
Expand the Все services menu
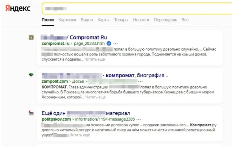tap(185, 20)
